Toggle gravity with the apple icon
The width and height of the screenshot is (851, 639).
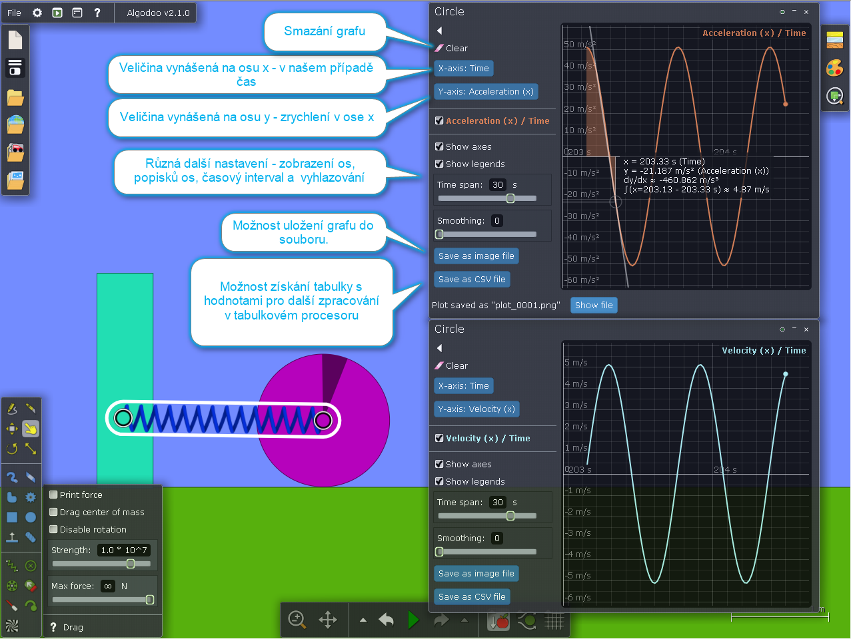click(x=498, y=620)
